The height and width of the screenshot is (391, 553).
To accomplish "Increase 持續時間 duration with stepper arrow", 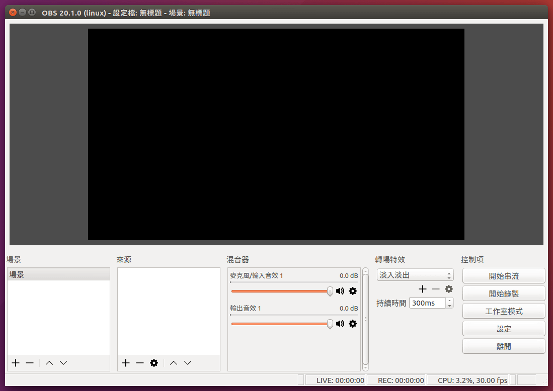I will point(449,301).
